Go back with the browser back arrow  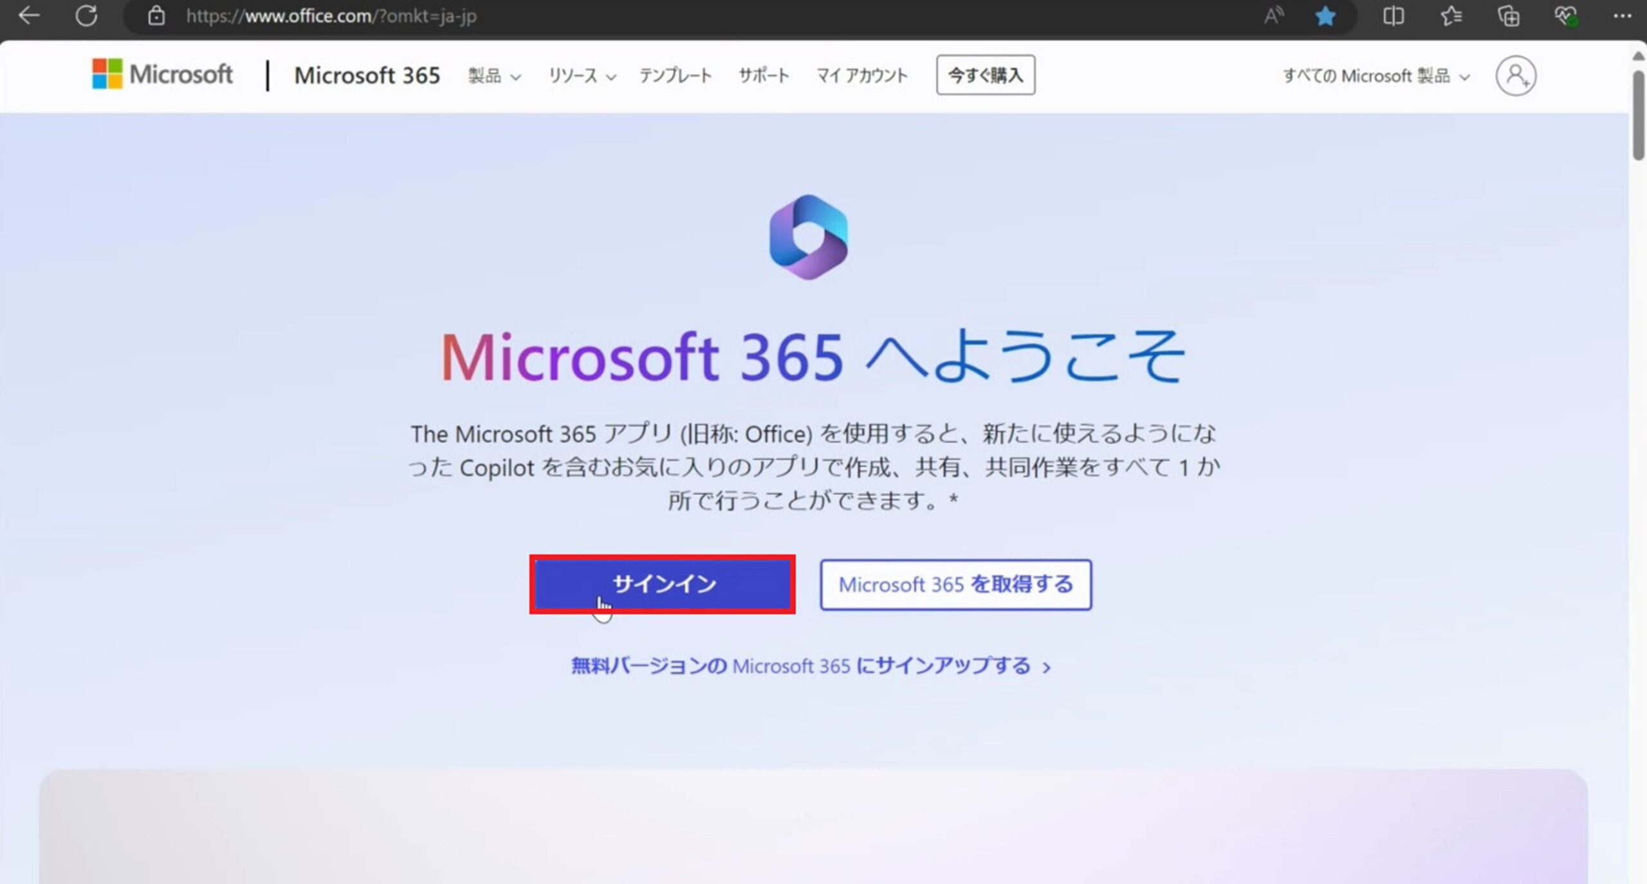pos(29,15)
